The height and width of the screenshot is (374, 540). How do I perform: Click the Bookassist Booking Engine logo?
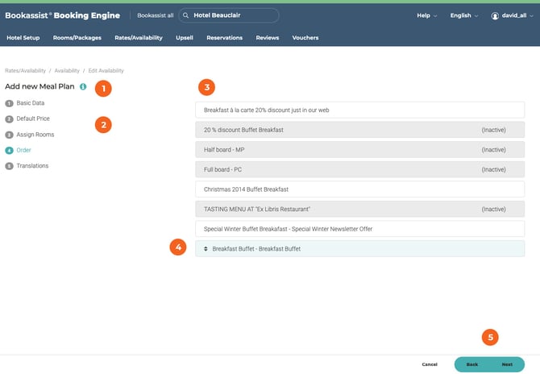62,15
